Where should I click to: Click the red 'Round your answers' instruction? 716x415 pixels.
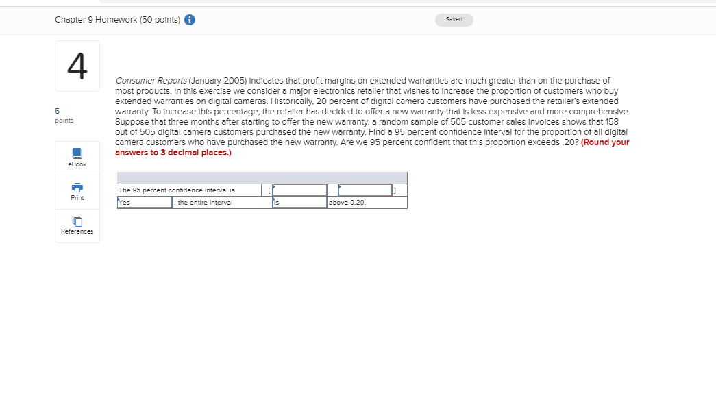pos(372,147)
